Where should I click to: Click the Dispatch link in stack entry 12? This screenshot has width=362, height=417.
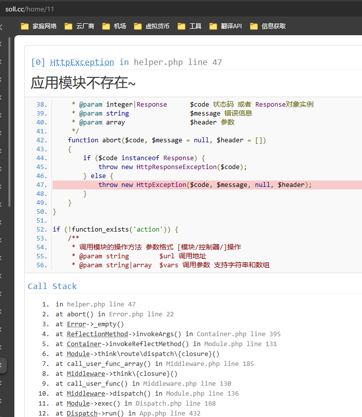pyautogui.click(x=82, y=413)
